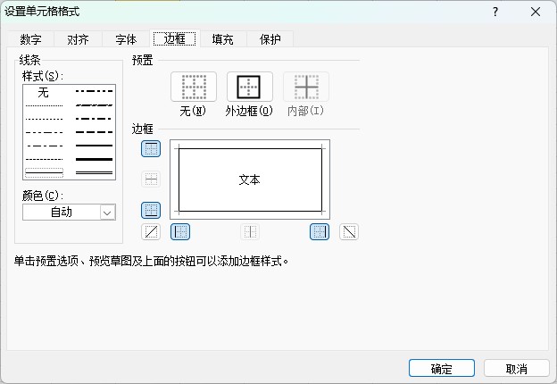Close the 设置单元格格式 dialog
This screenshot has height=384, width=557.
click(536, 13)
